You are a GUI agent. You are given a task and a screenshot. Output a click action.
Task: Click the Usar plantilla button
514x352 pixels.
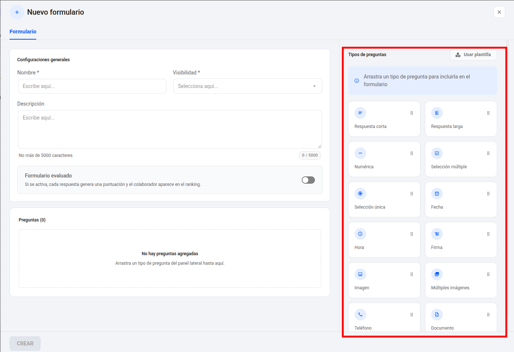point(474,55)
